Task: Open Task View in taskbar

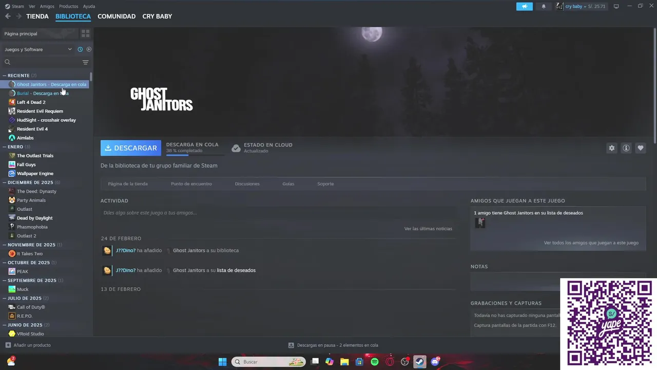Action: (x=315, y=362)
